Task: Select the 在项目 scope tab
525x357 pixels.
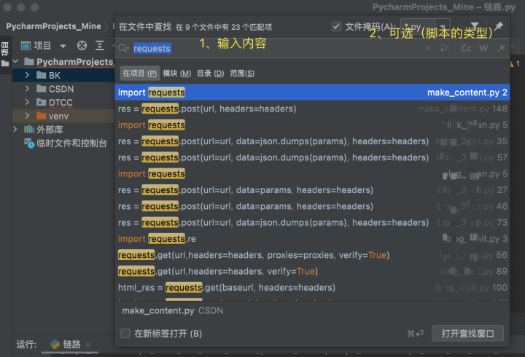Action: (139, 74)
